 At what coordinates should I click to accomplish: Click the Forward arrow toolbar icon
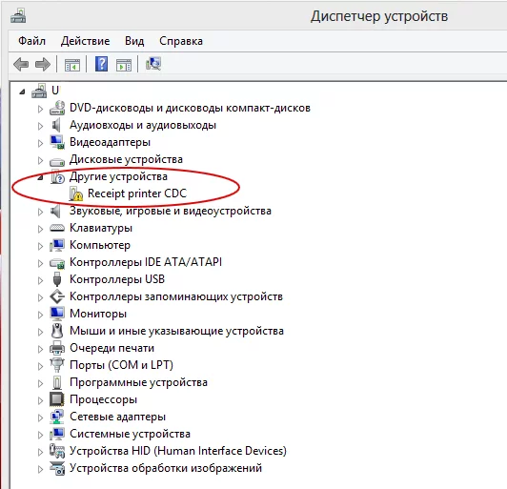click(43, 64)
